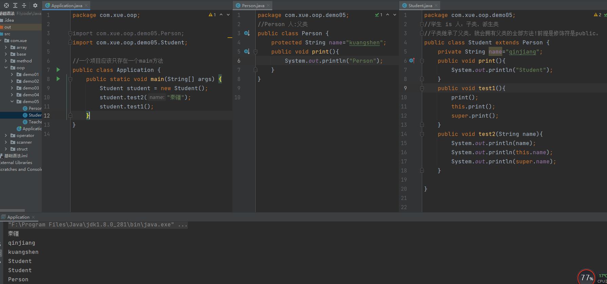Click the typo indicator in Person.java

(379, 15)
